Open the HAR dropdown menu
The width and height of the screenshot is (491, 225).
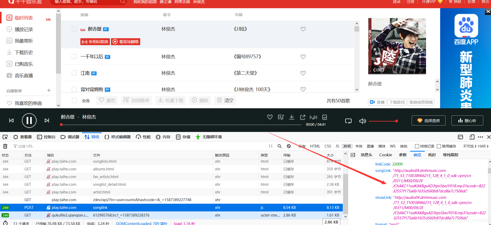point(483,146)
